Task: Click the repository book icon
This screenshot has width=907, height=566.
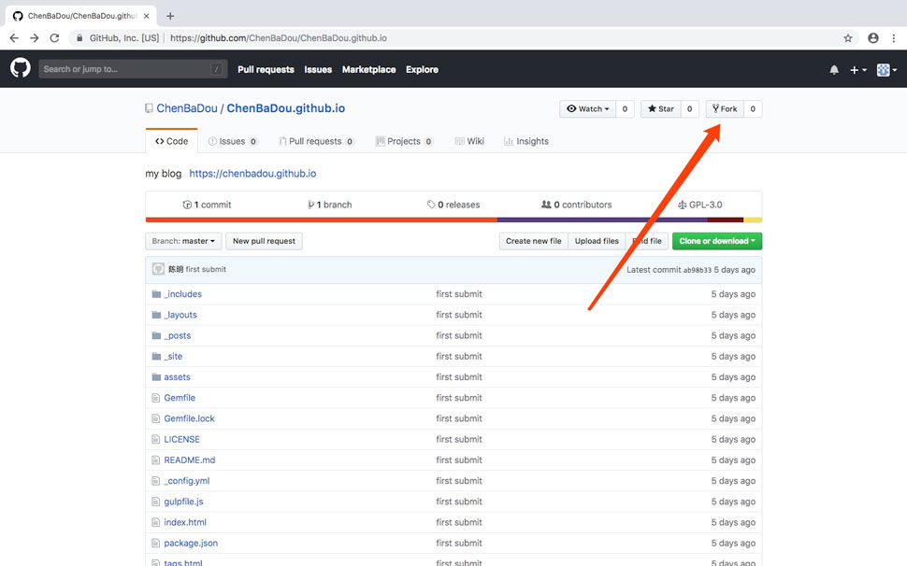Action: (x=149, y=108)
